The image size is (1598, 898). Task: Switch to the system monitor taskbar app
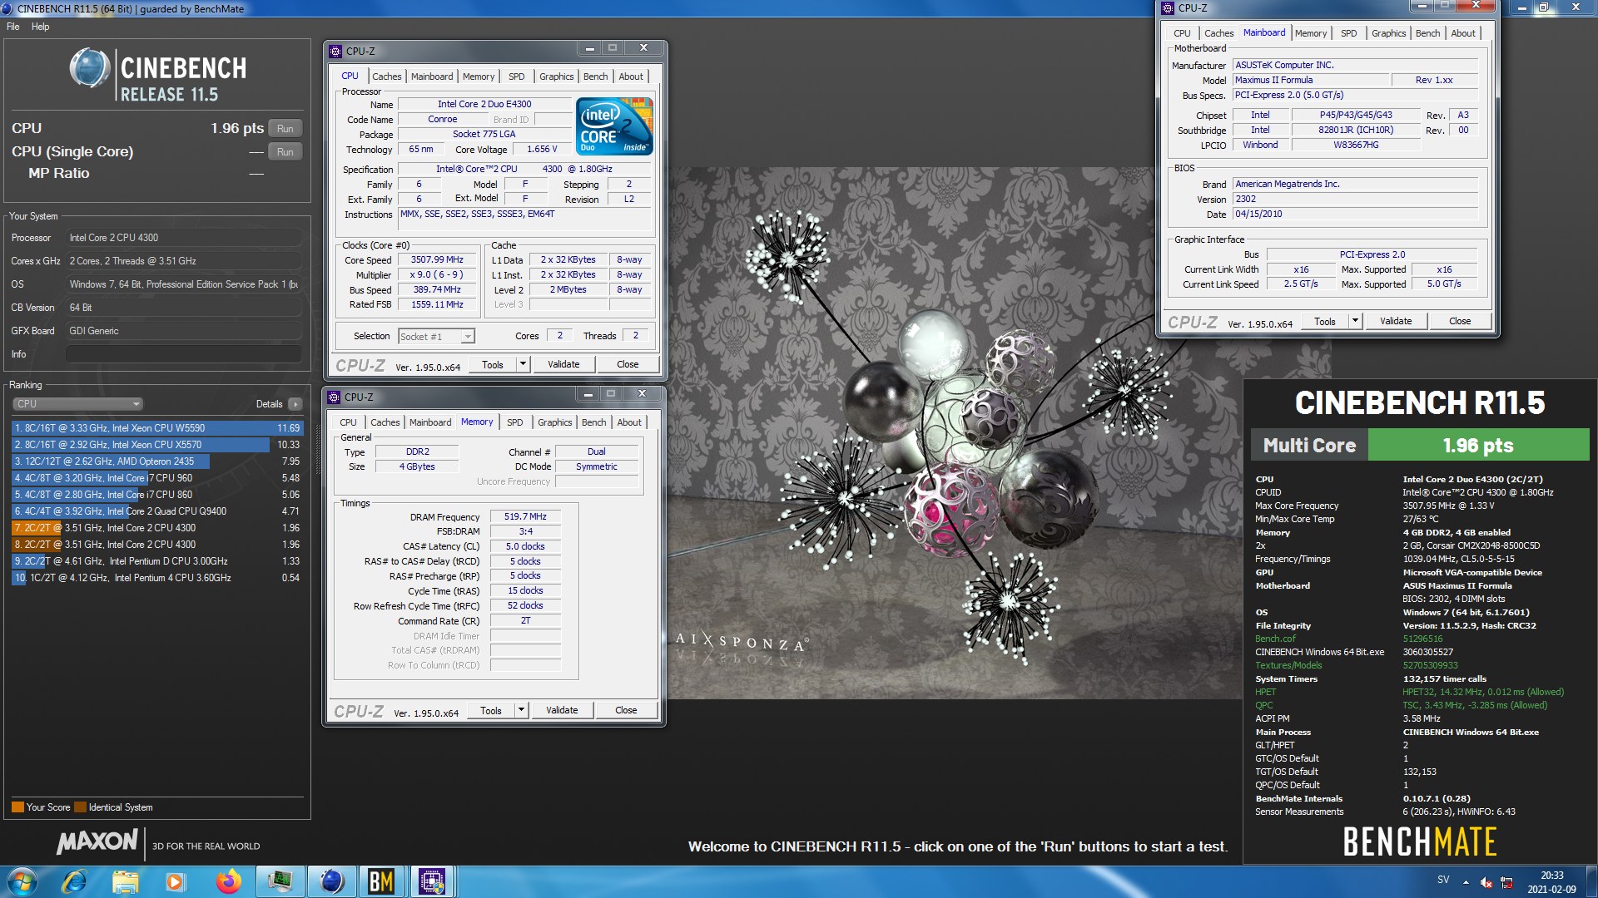(x=280, y=881)
